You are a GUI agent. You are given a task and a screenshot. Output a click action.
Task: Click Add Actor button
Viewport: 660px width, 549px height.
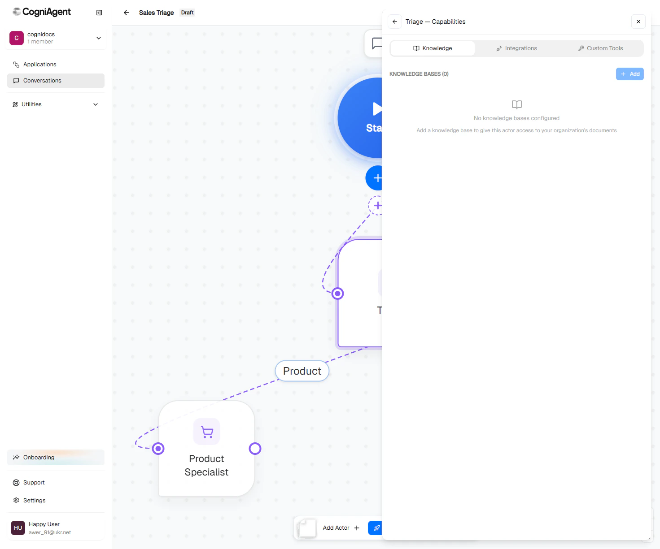(341, 528)
